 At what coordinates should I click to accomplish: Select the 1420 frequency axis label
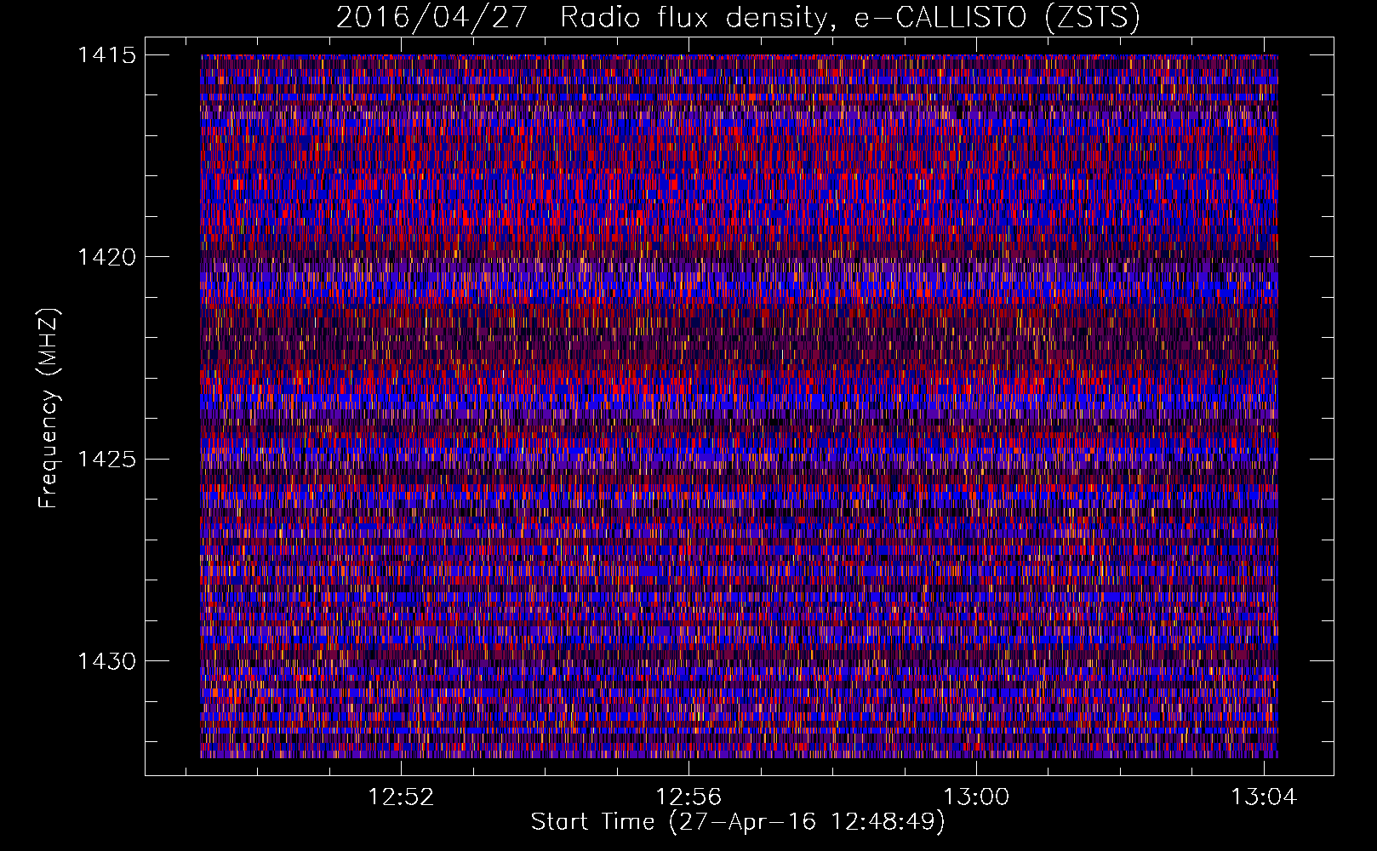pos(106,257)
